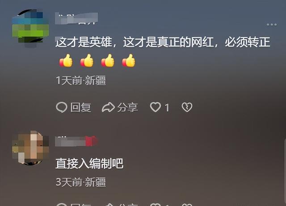Image resolution: width=286 pixels, height=206 pixels.
Task: Select the comment text 这才是英雄，这才是真正的网红
Action: [x=135, y=42]
